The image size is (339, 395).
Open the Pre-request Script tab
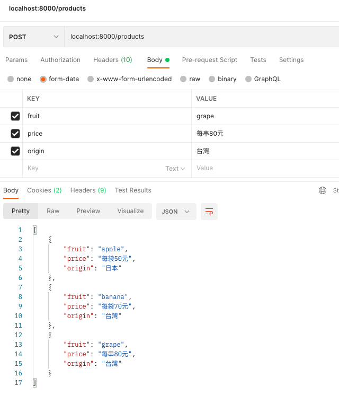pyautogui.click(x=209, y=60)
